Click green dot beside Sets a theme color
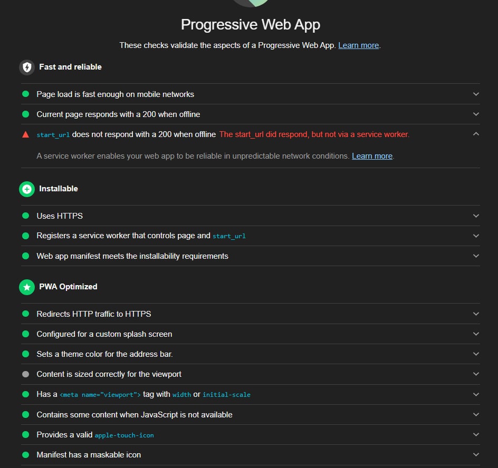This screenshot has width=498, height=468. pyautogui.click(x=26, y=354)
